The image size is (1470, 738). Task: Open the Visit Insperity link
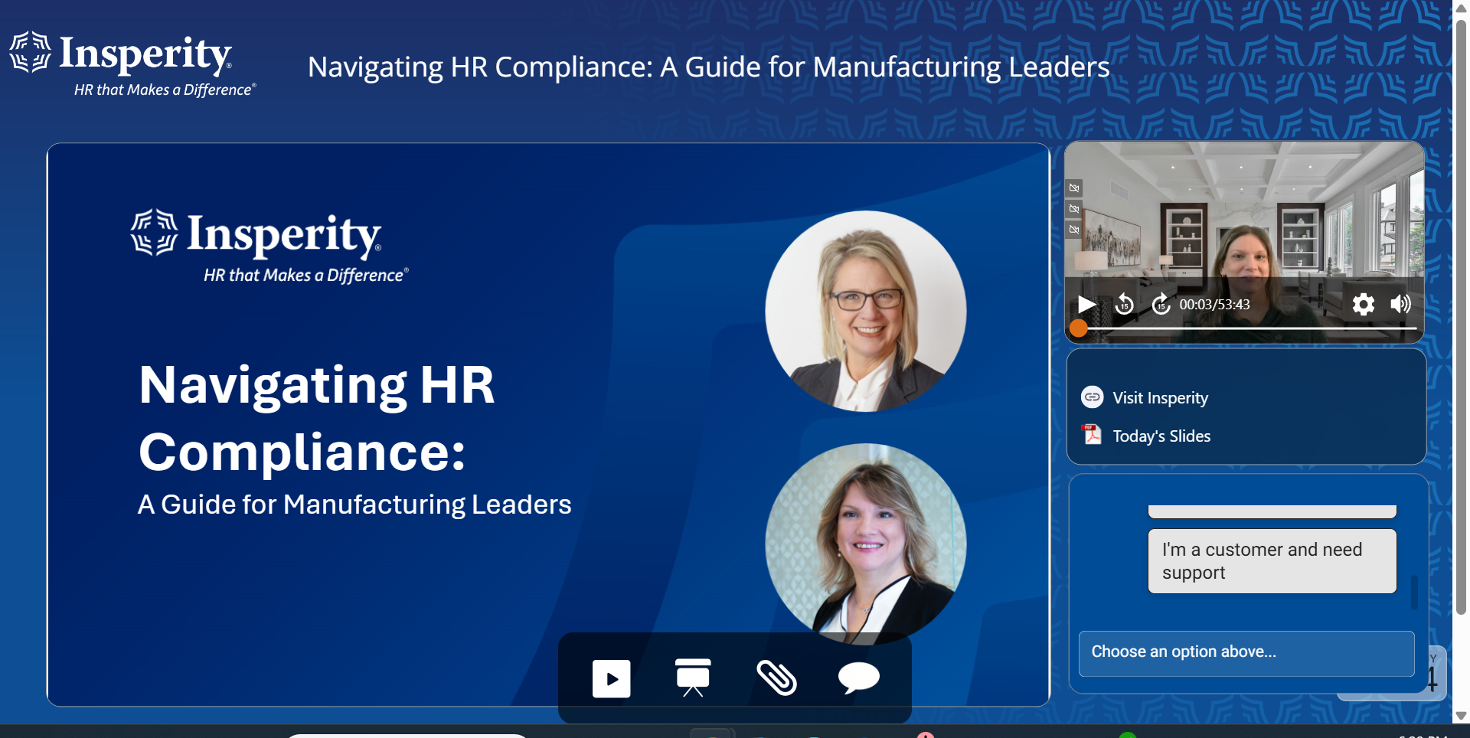point(1160,398)
